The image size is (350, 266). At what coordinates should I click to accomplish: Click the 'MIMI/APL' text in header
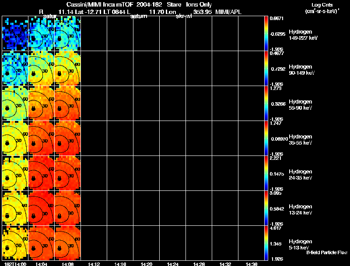click(x=228, y=12)
